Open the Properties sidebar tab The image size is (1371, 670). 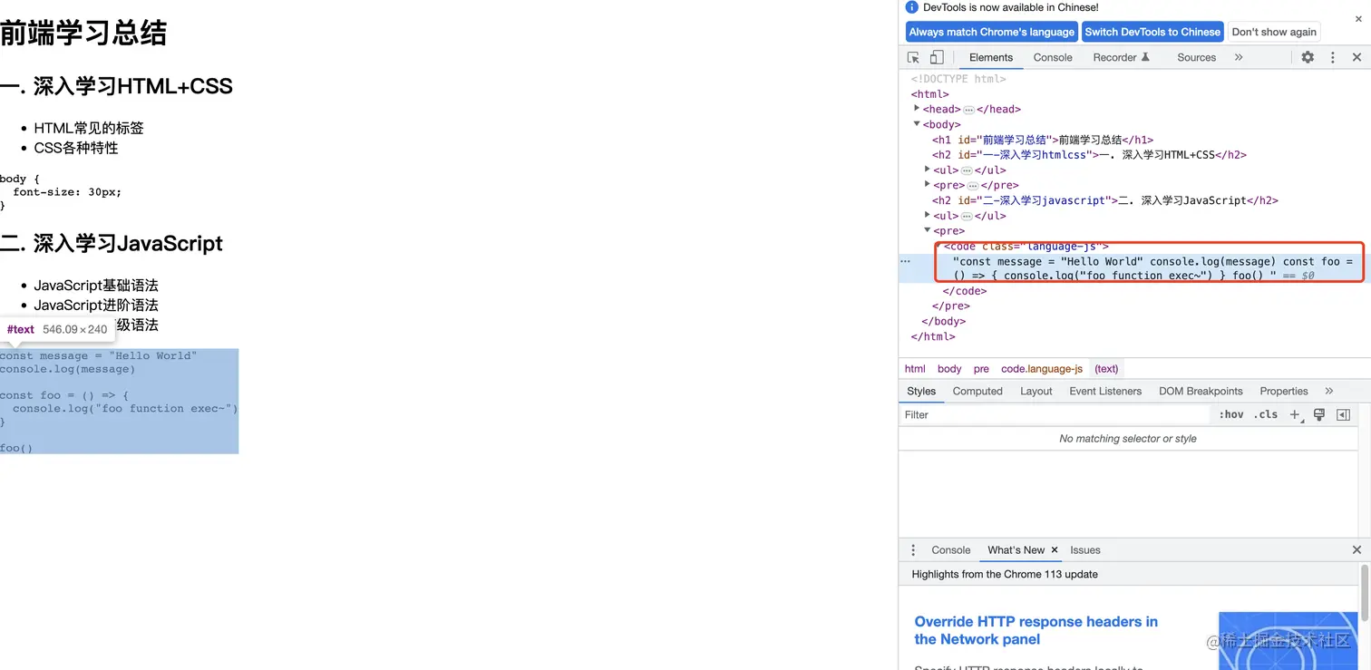1284,391
